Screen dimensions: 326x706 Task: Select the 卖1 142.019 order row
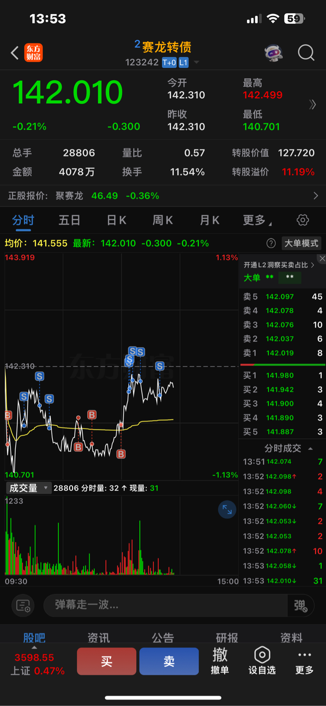tap(283, 353)
